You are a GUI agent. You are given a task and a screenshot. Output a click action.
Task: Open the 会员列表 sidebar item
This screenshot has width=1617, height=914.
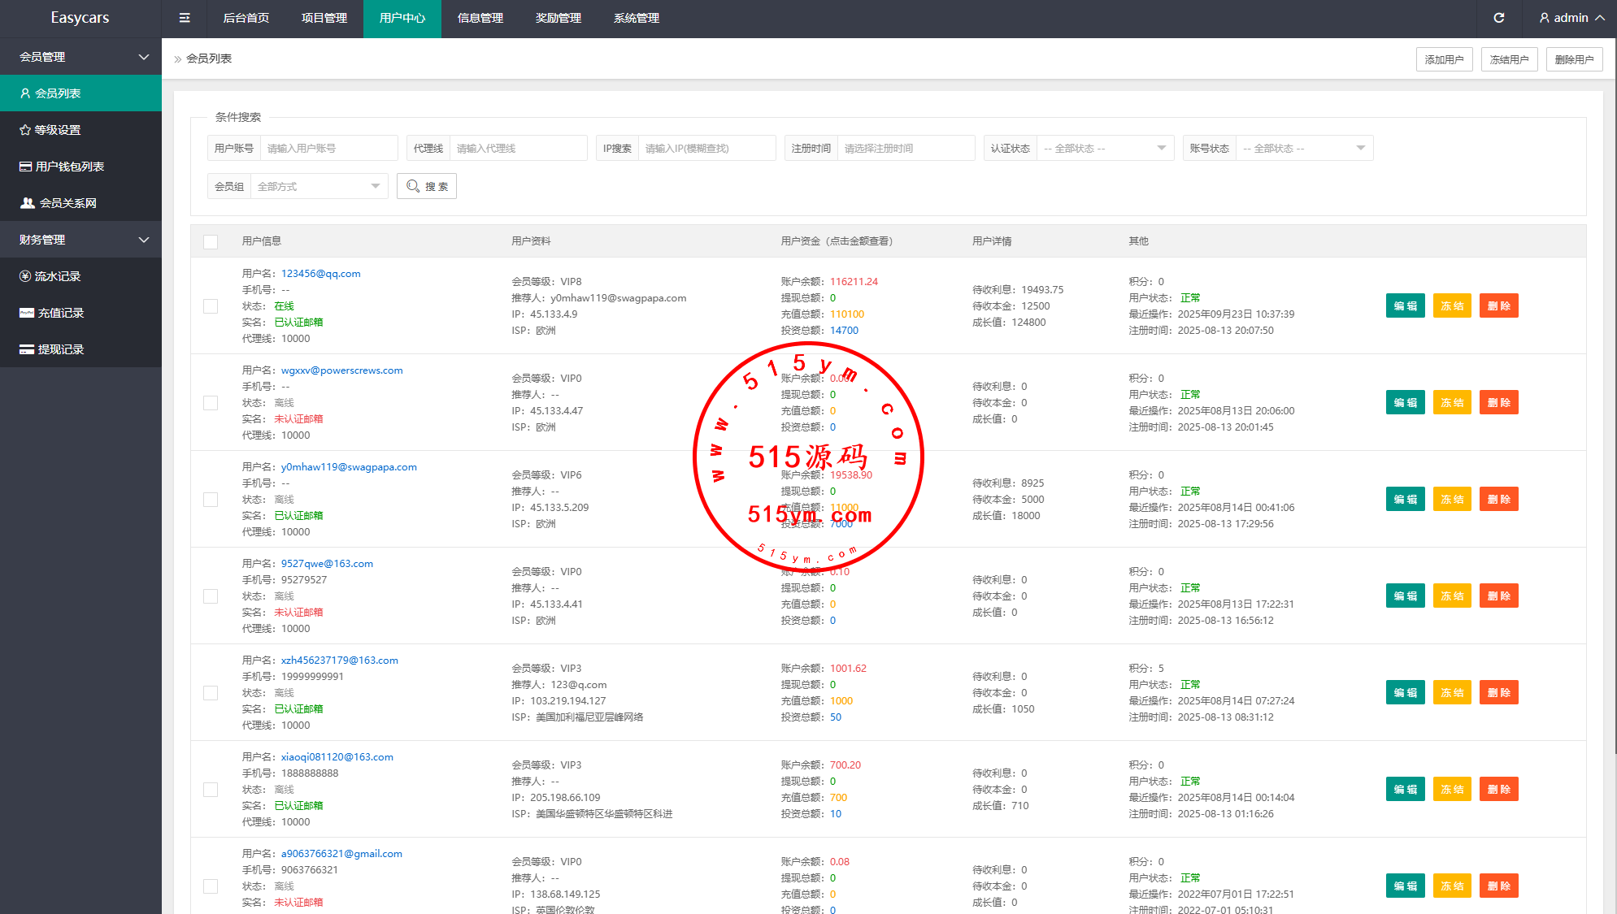click(x=57, y=93)
